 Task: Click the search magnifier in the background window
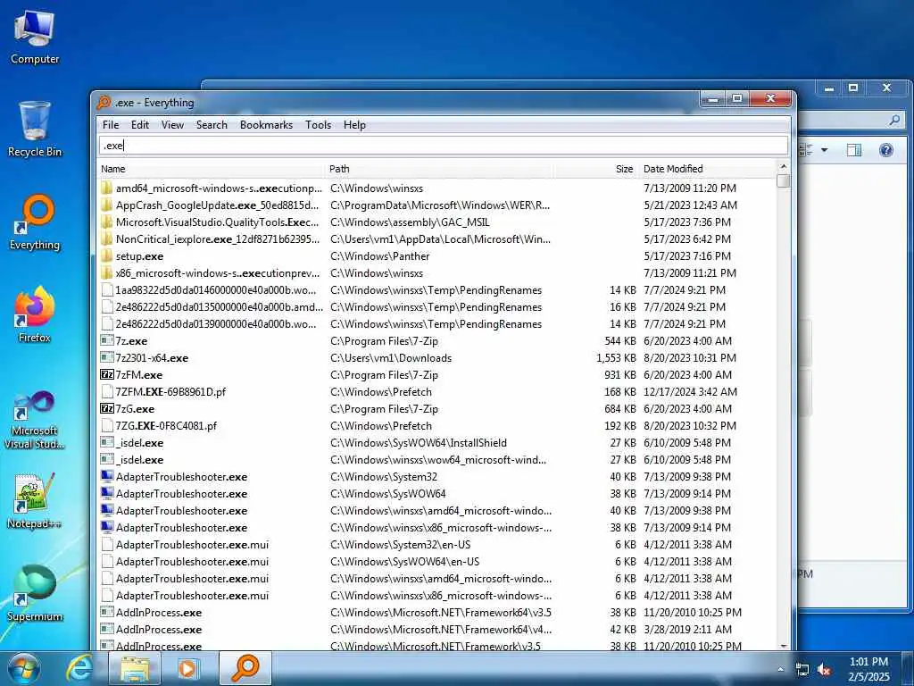click(894, 121)
